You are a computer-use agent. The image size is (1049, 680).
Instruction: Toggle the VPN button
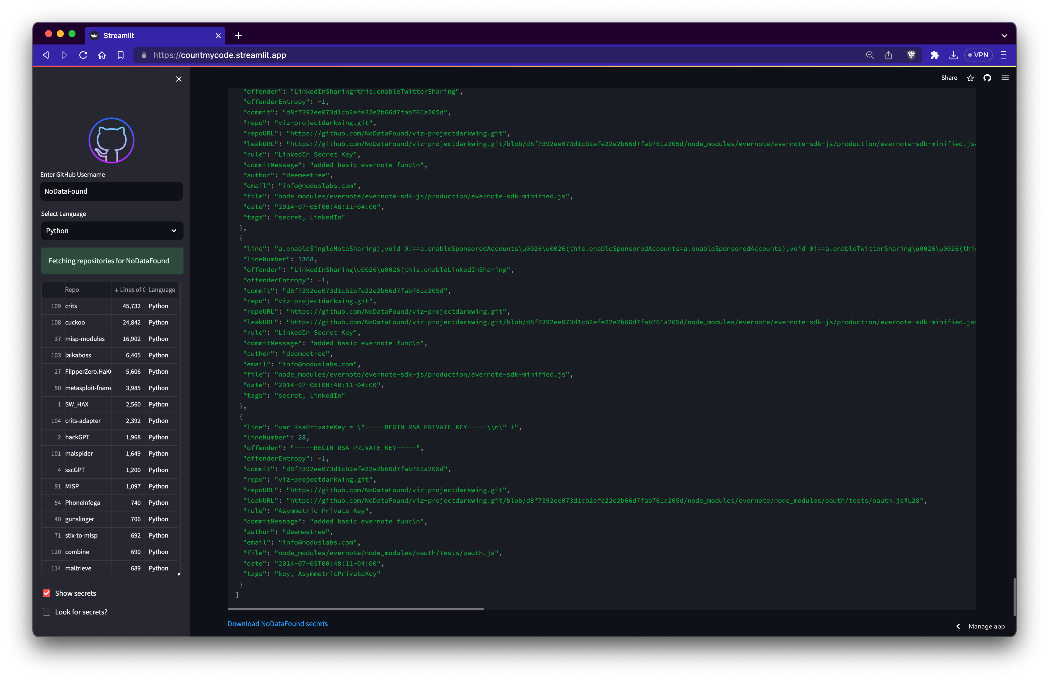pyautogui.click(x=978, y=55)
